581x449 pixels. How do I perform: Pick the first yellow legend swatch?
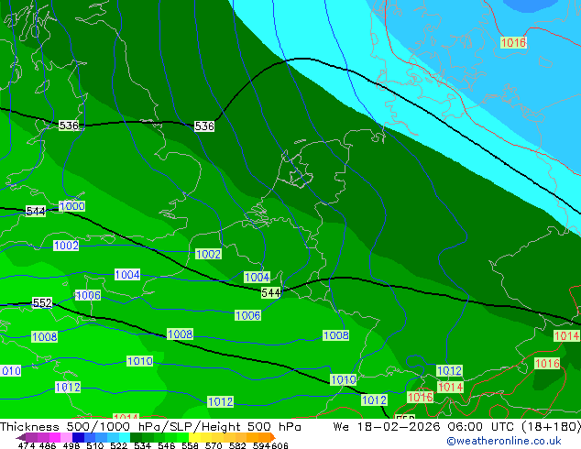[x=194, y=437]
